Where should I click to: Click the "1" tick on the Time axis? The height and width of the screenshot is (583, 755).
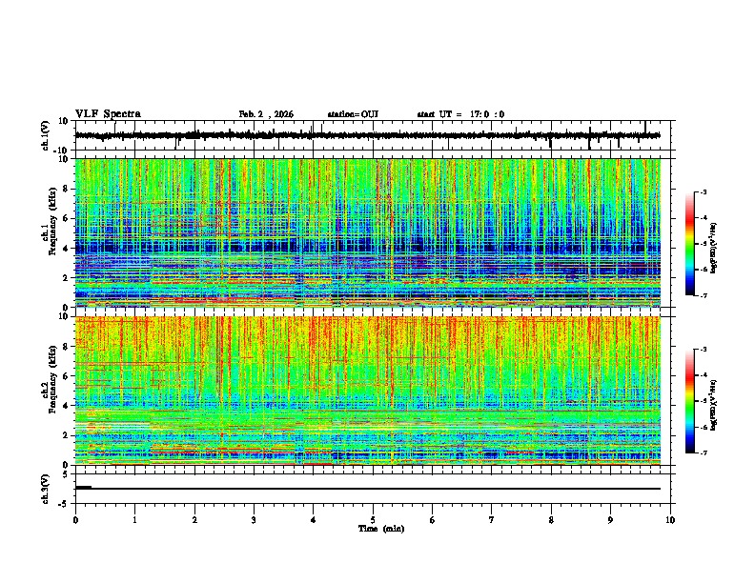point(134,520)
